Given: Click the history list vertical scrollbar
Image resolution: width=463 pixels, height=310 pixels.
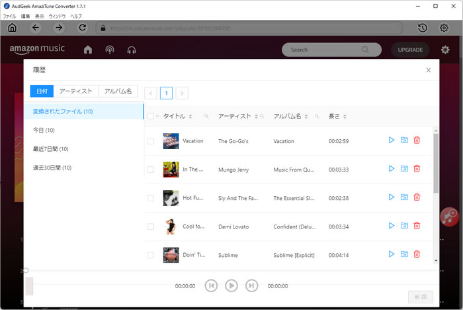Looking at the screenshot, I should point(436,164).
